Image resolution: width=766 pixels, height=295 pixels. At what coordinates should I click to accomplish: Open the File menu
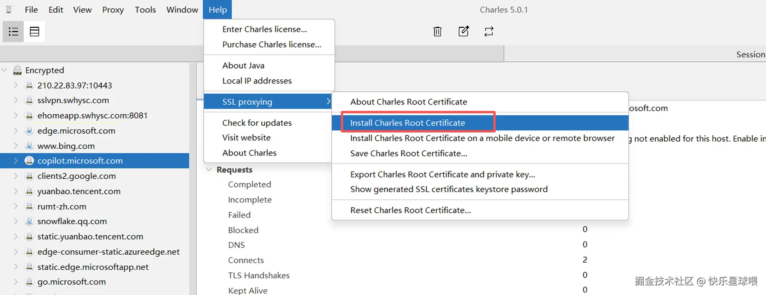point(31,9)
